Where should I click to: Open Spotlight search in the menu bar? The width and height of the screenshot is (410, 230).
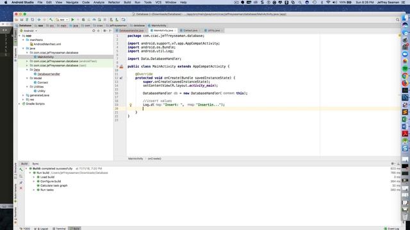300,3
